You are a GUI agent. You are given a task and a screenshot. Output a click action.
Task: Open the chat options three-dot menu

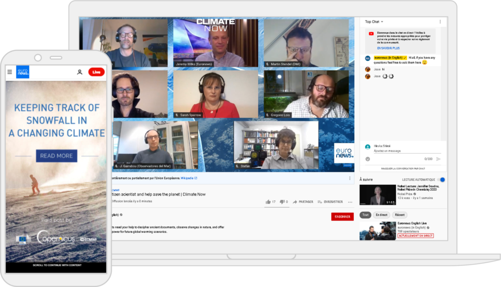[x=440, y=22]
